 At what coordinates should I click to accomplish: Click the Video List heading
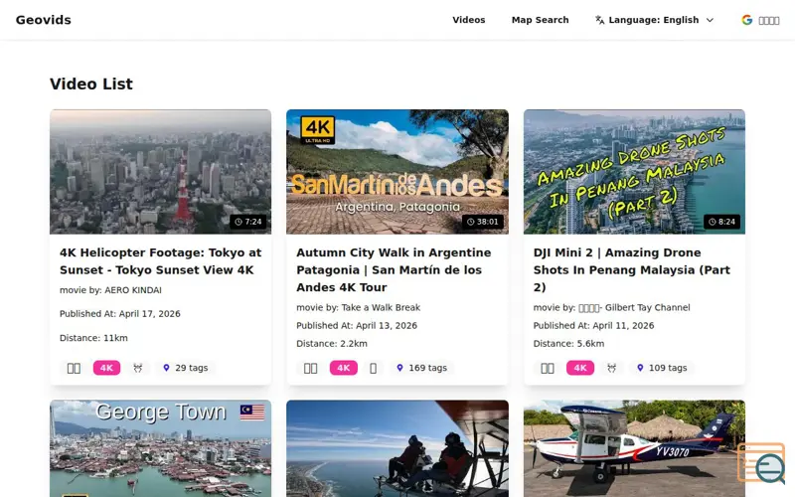point(91,83)
